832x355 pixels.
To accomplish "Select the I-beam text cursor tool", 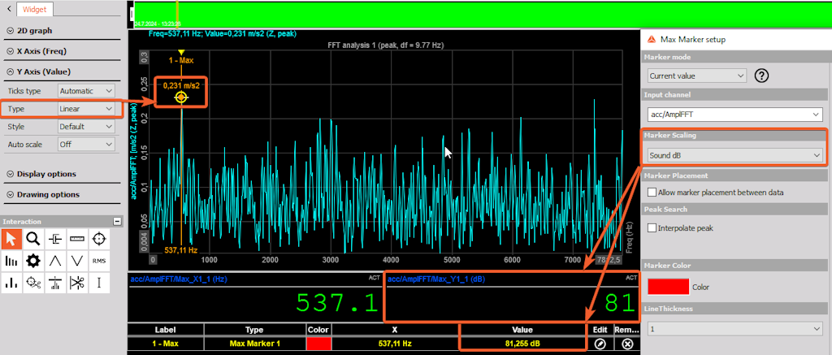I will (98, 283).
